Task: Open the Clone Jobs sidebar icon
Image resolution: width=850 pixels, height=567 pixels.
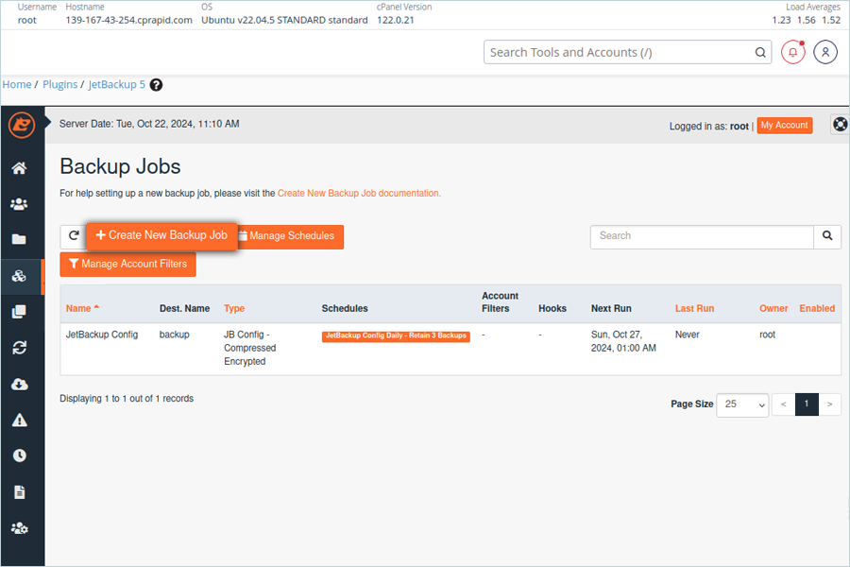Action: coord(20,312)
